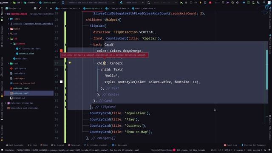Open the Project view mode dropdown
Image resolution: width=272 pixels, height=153 pixels.
[x=13, y=8]
